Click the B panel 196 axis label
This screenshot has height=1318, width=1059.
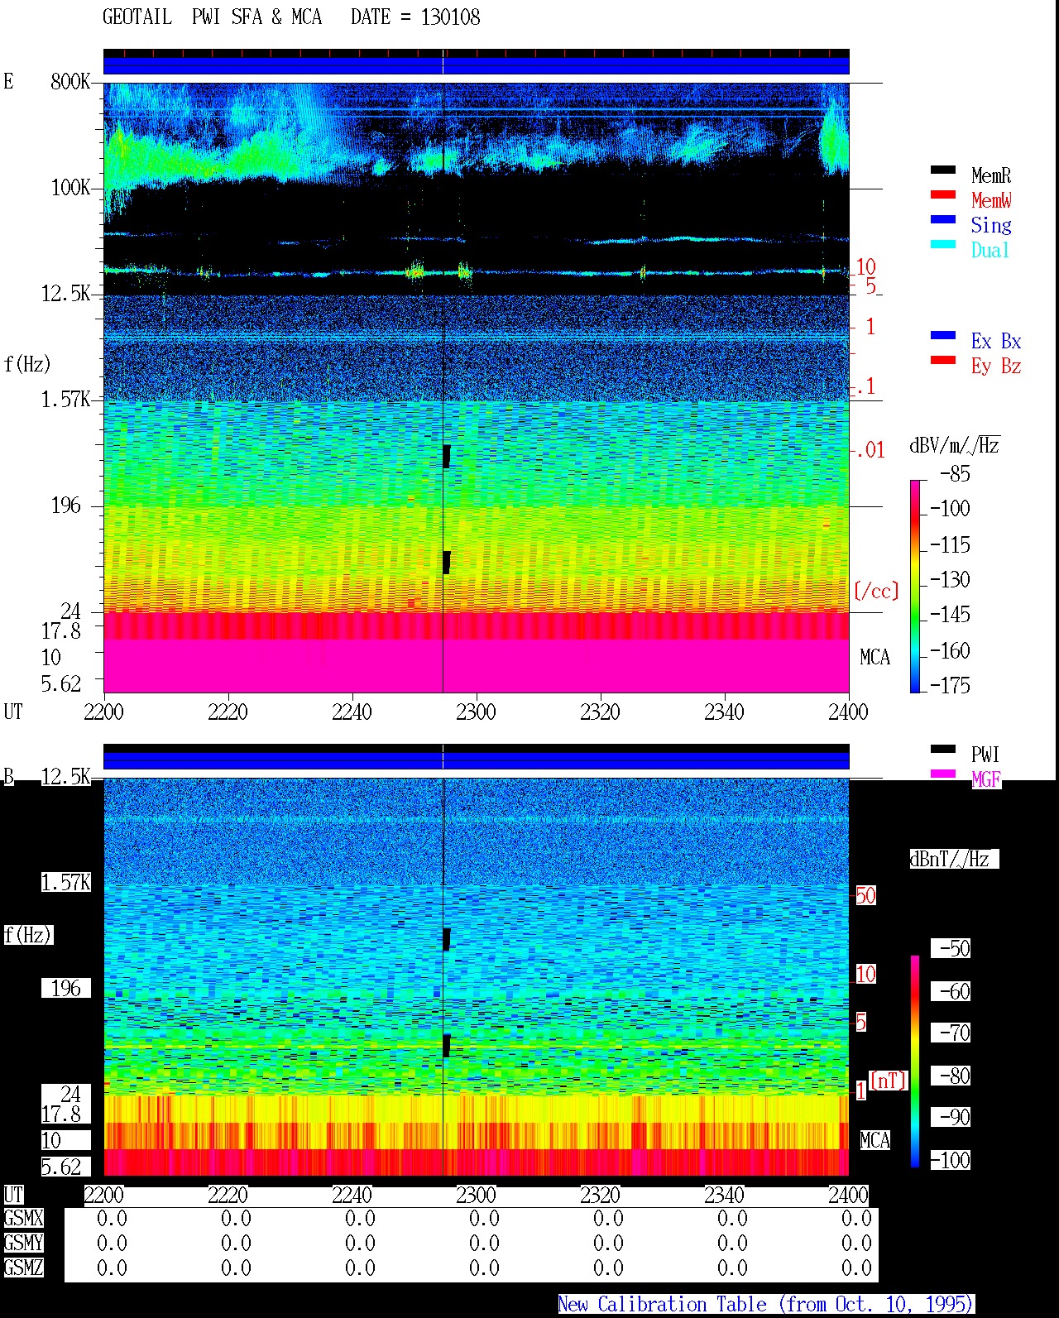tap(66, 988)
